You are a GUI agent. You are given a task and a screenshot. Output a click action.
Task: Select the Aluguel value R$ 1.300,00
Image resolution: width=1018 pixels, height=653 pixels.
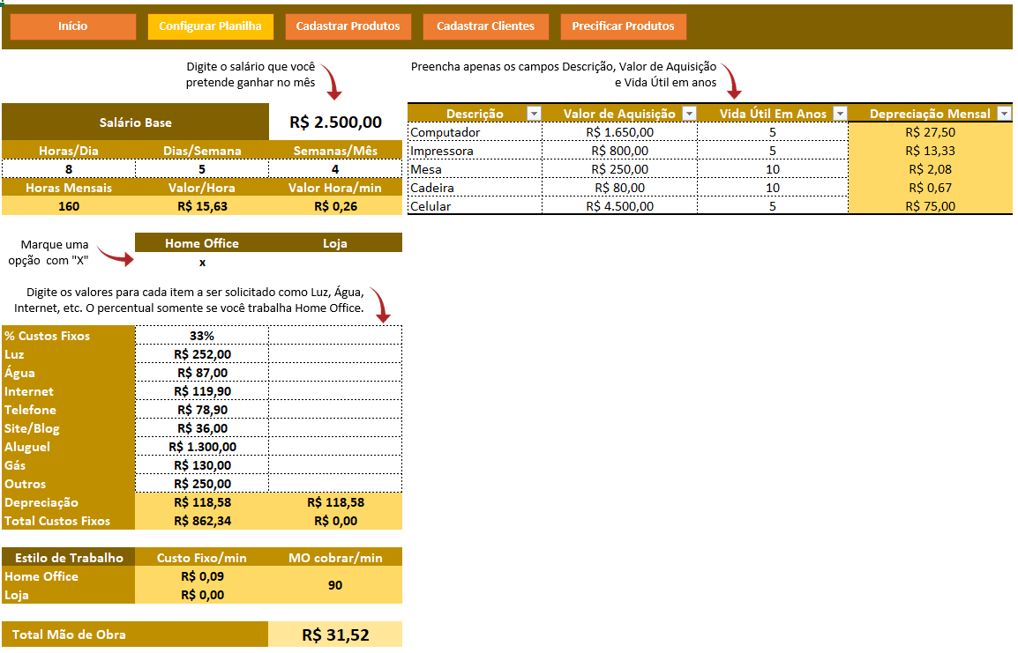pos(202,447)
